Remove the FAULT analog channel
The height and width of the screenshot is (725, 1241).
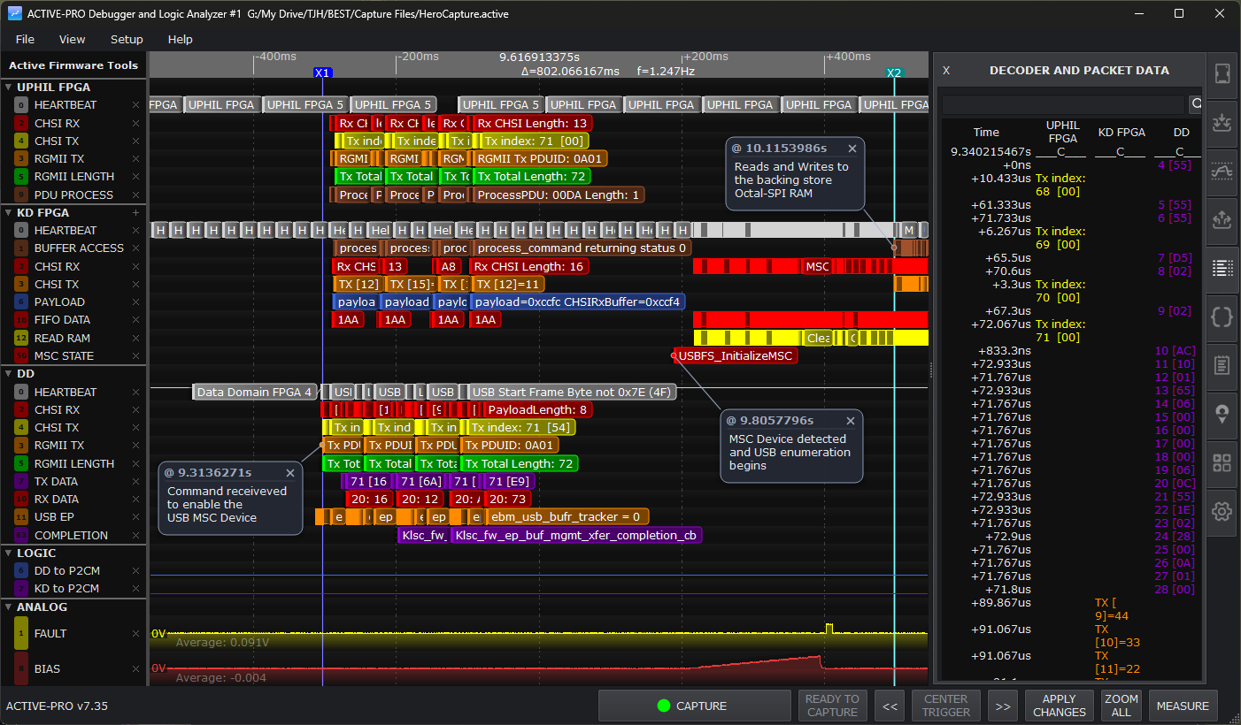tap(135, 634)
